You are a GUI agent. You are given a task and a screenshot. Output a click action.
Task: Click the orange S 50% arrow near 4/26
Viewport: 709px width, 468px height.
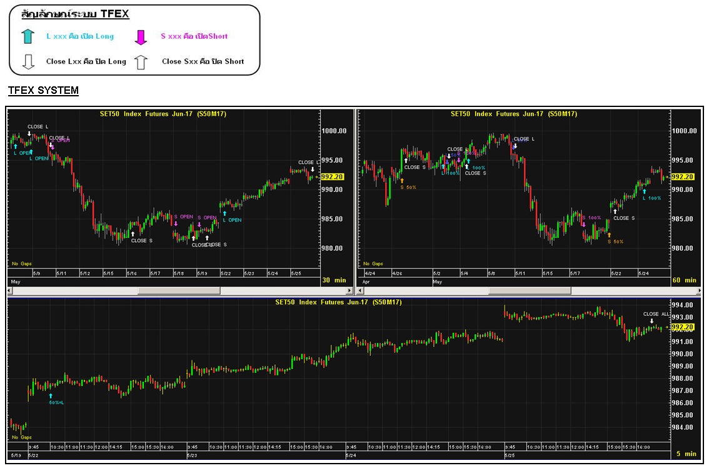[x=402, y=181]
